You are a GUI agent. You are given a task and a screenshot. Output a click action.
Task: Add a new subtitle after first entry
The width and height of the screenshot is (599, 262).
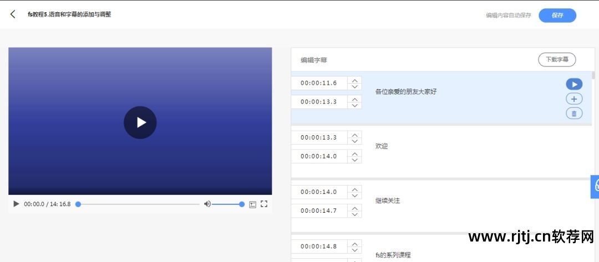574,99
